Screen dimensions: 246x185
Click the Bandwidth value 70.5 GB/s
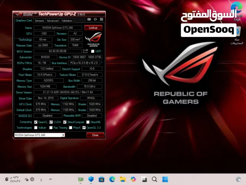point(90,86)
